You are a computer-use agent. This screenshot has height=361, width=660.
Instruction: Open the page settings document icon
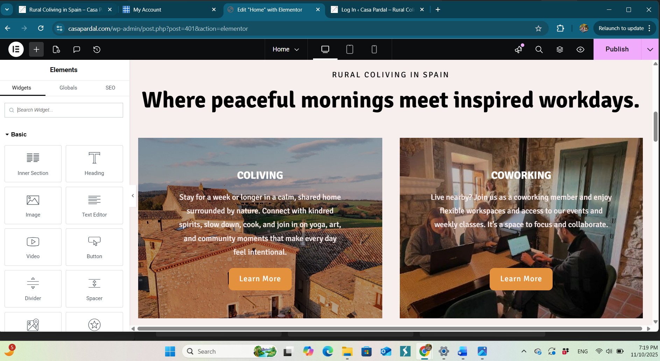[x=56, y=49]
